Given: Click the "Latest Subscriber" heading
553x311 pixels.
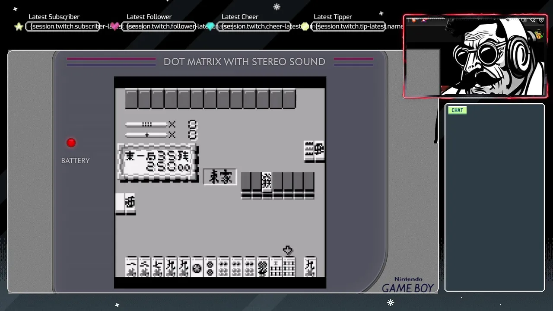Looking at the screenshot, I should click(54, 17).
